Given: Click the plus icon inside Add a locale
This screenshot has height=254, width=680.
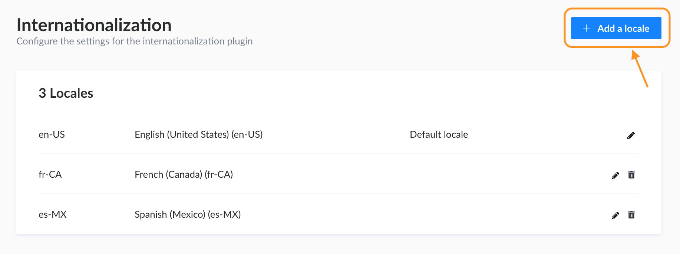Looking at the screenshot, I should coord(586,28).
